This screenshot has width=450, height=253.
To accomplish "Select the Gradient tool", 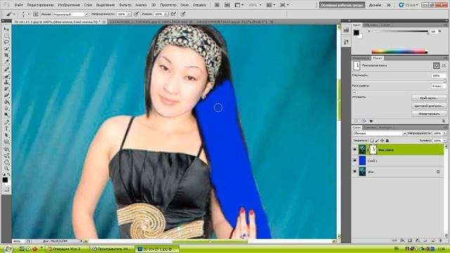I will (x=6, y=101).
